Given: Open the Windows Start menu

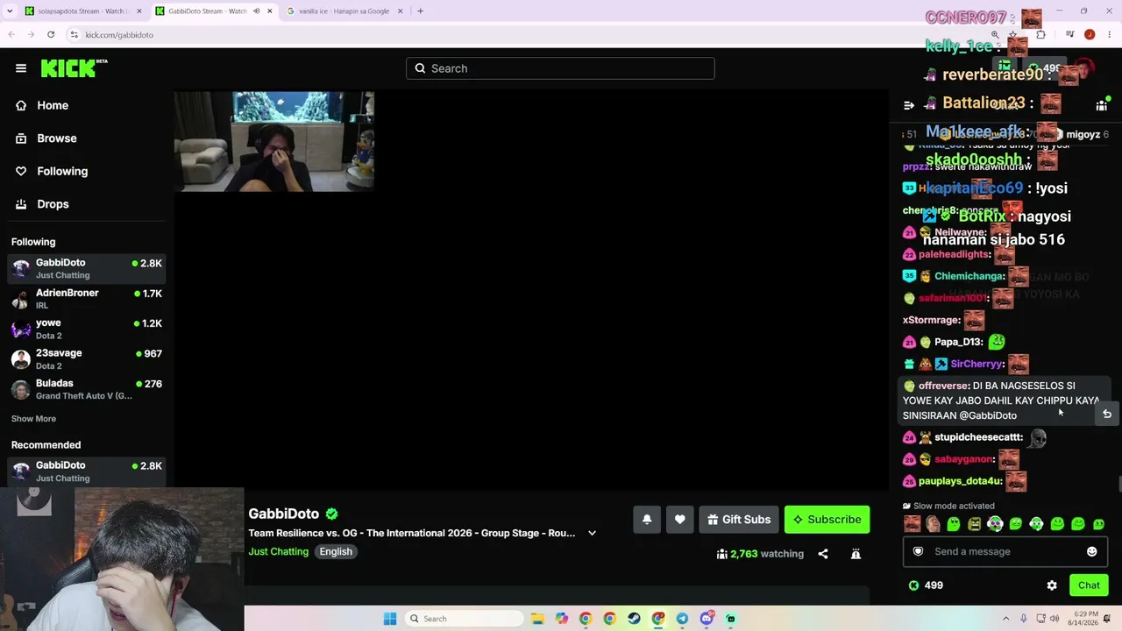Looking at the screenshot, I should pos(390,619).
